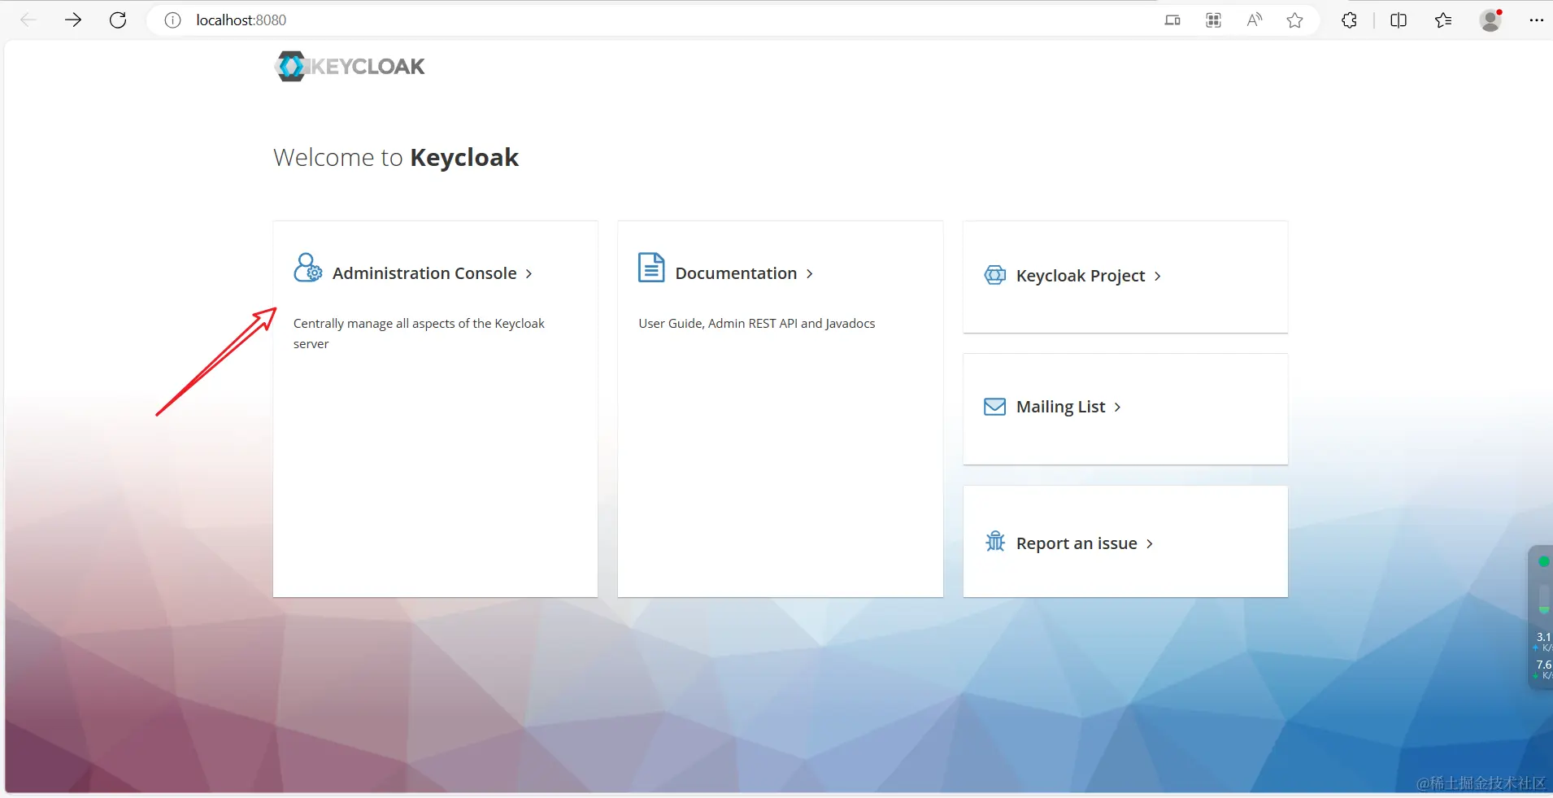1553x798 pixels.
Task: Click the chevron next to Report an issue
Action: point(1149,544)
